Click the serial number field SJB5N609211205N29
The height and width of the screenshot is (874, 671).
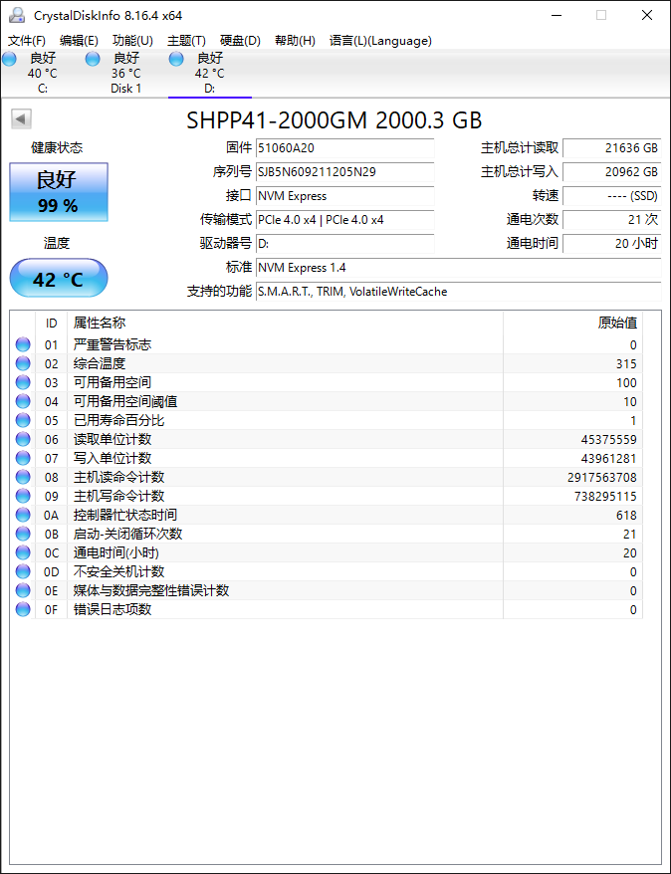[x=345, y=172]
